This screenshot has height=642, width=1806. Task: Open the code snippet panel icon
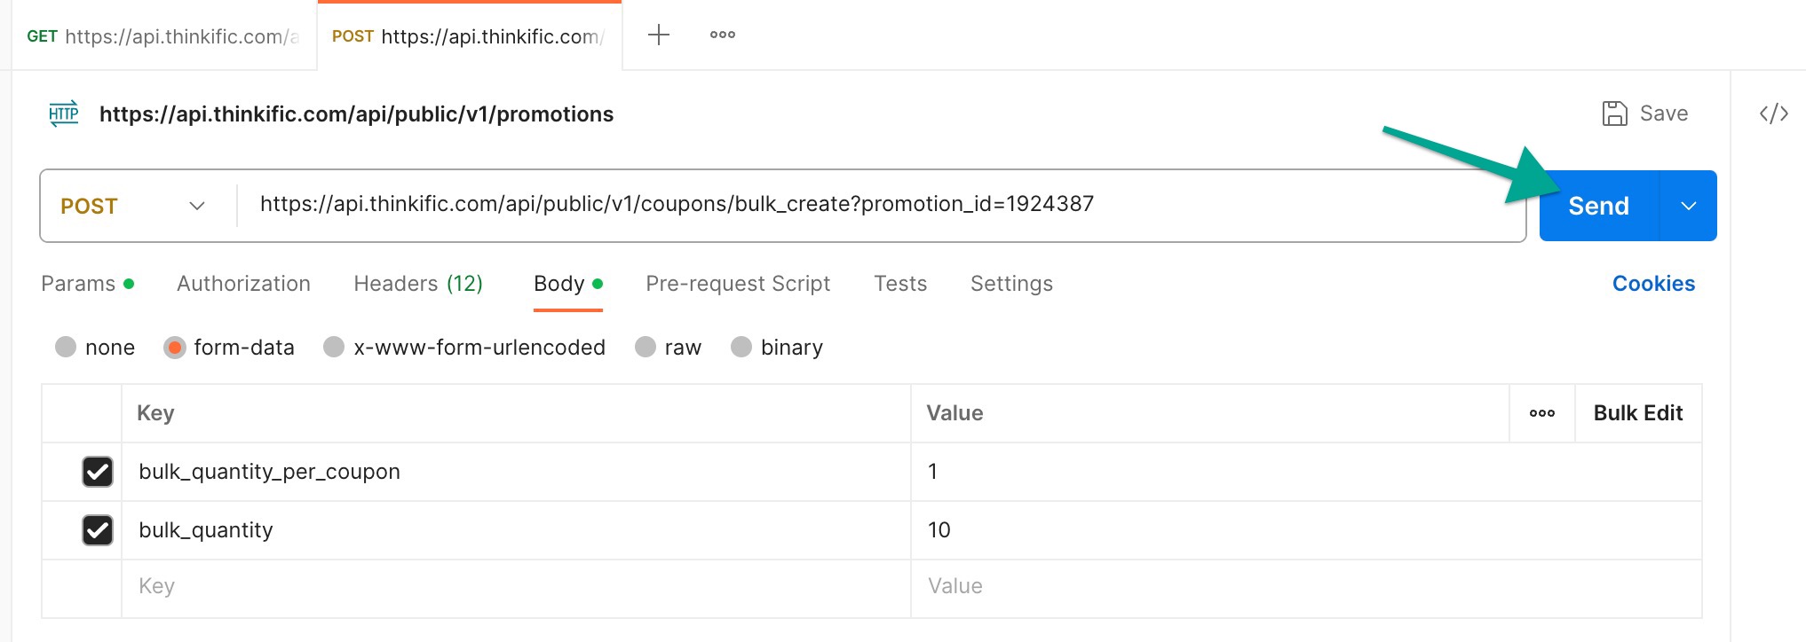point(1773,114)
